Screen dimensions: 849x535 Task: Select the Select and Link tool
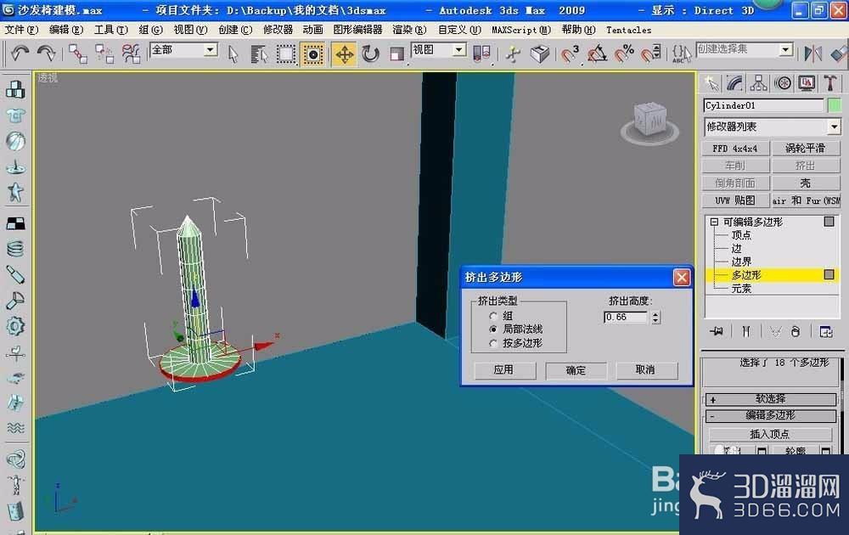click(x=77, y=53)
